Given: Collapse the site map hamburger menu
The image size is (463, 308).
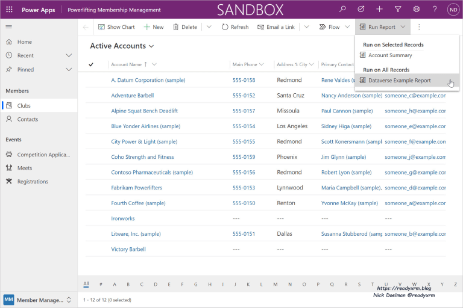Looking at the screenshot, I should click(x=9, y=27).
